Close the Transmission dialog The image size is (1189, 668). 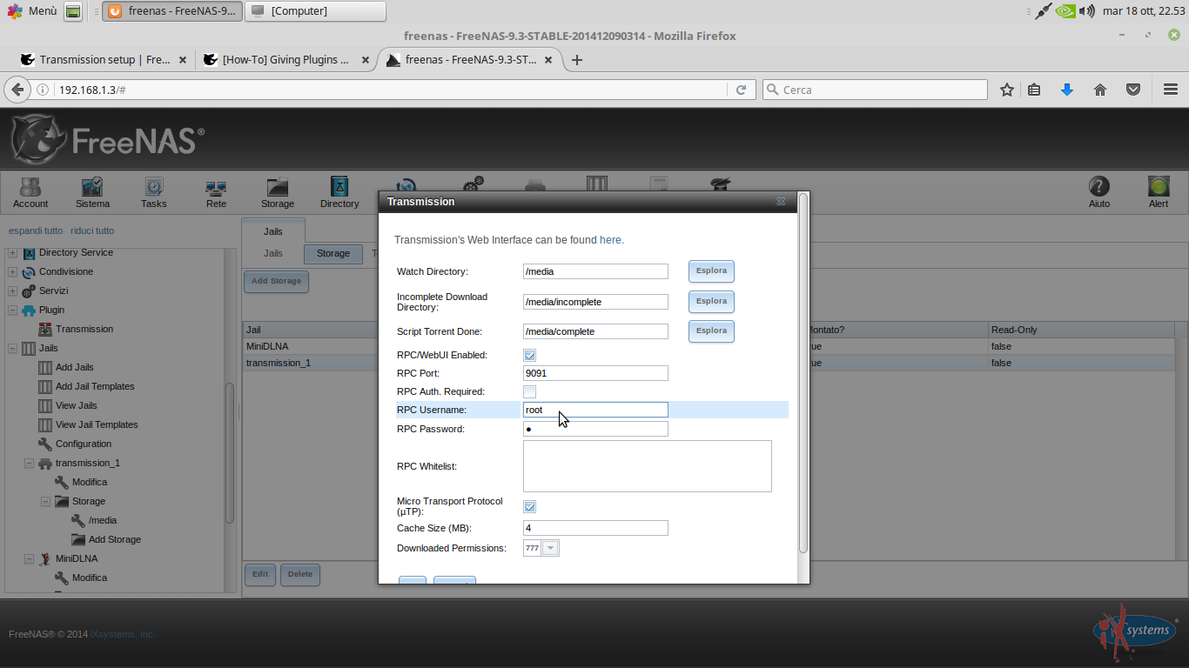781,201
